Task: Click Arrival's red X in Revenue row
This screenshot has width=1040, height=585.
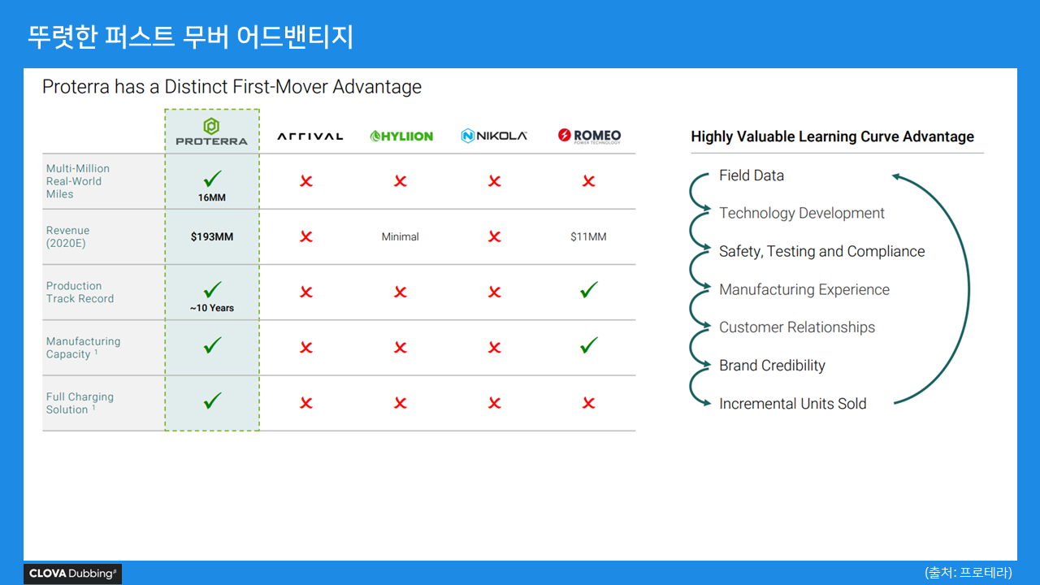Action: pyautogui.click(x=306, y=236)
